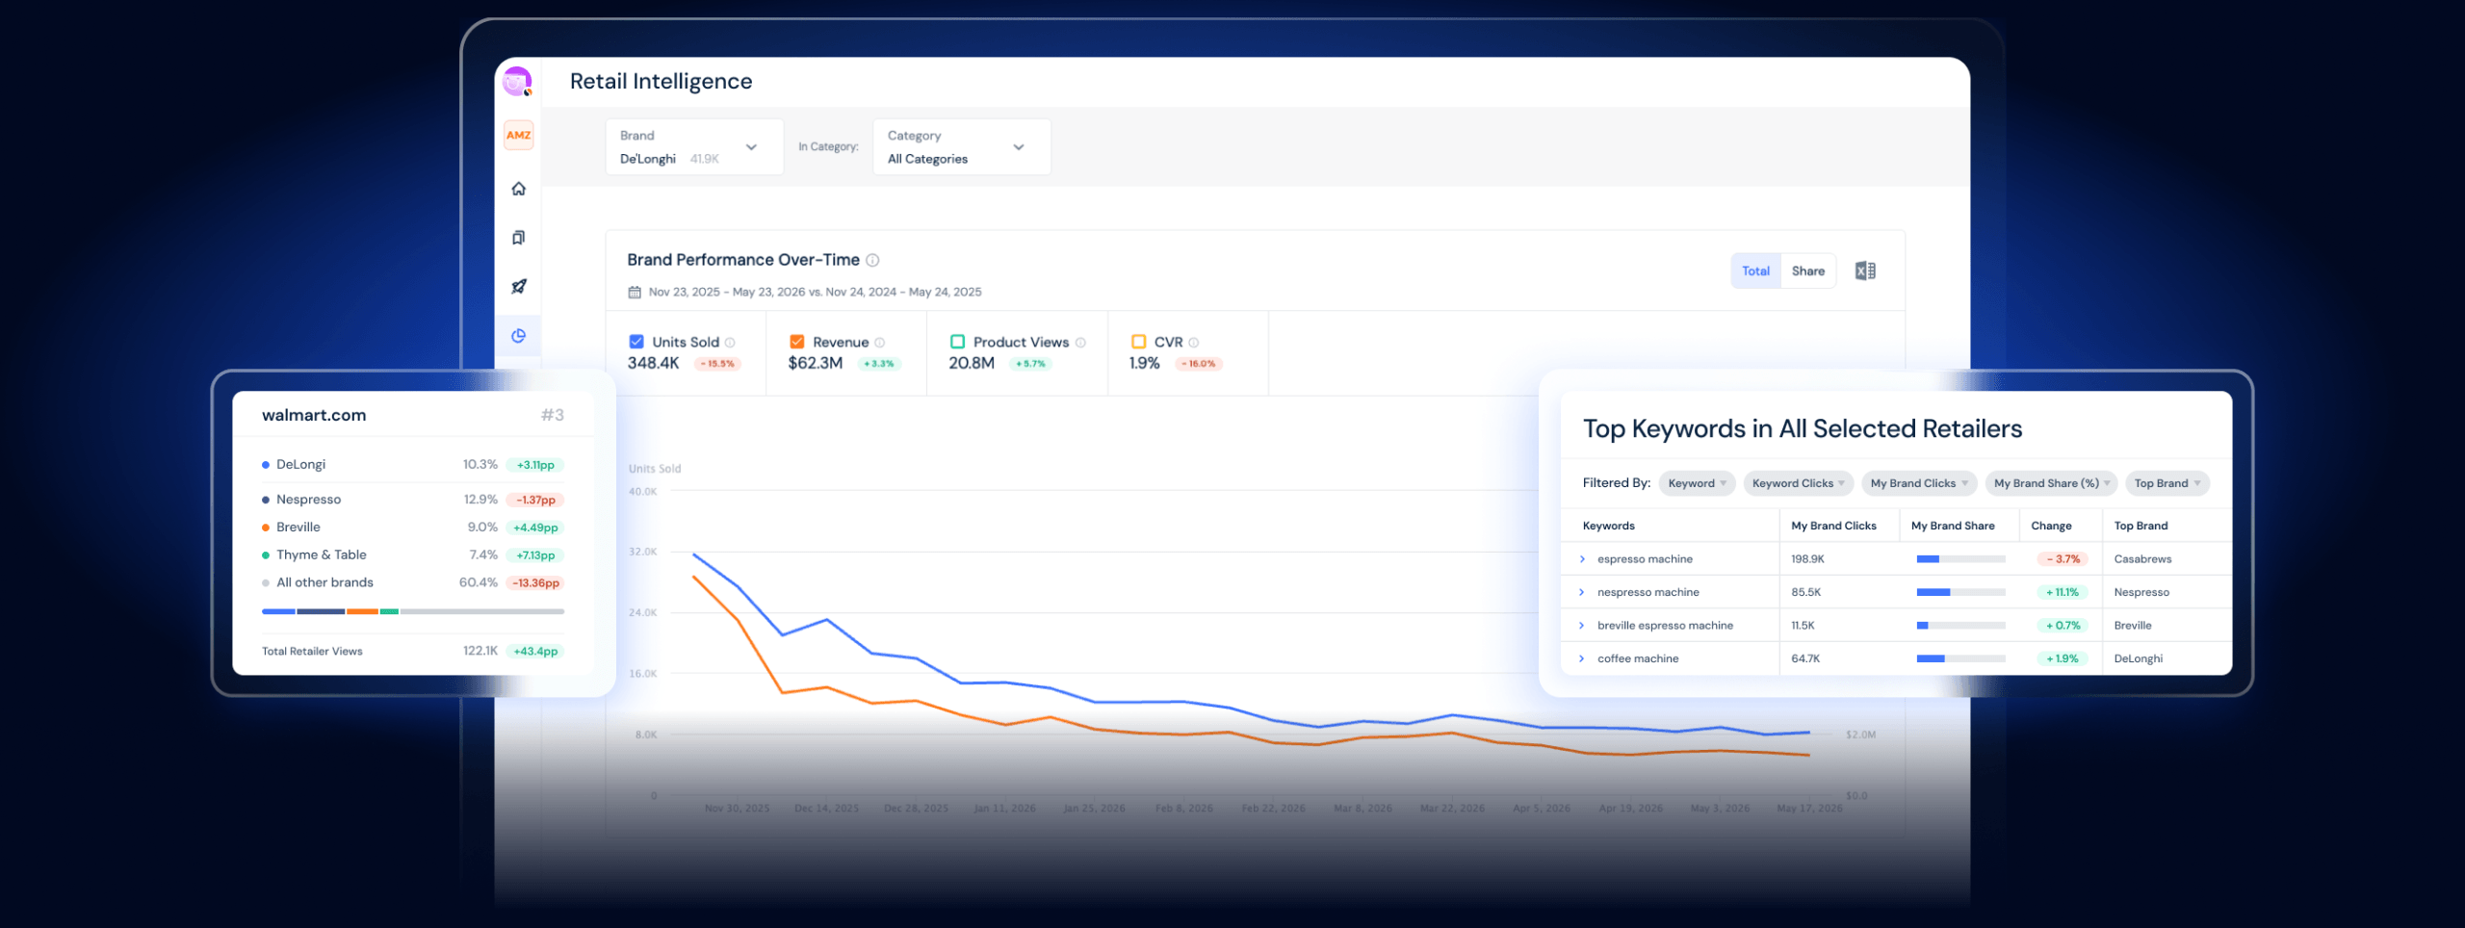Open the Brand dropdown showing De'Longhi
Image resolution: width=2465 pixels, height=928 pixels.
694,147
